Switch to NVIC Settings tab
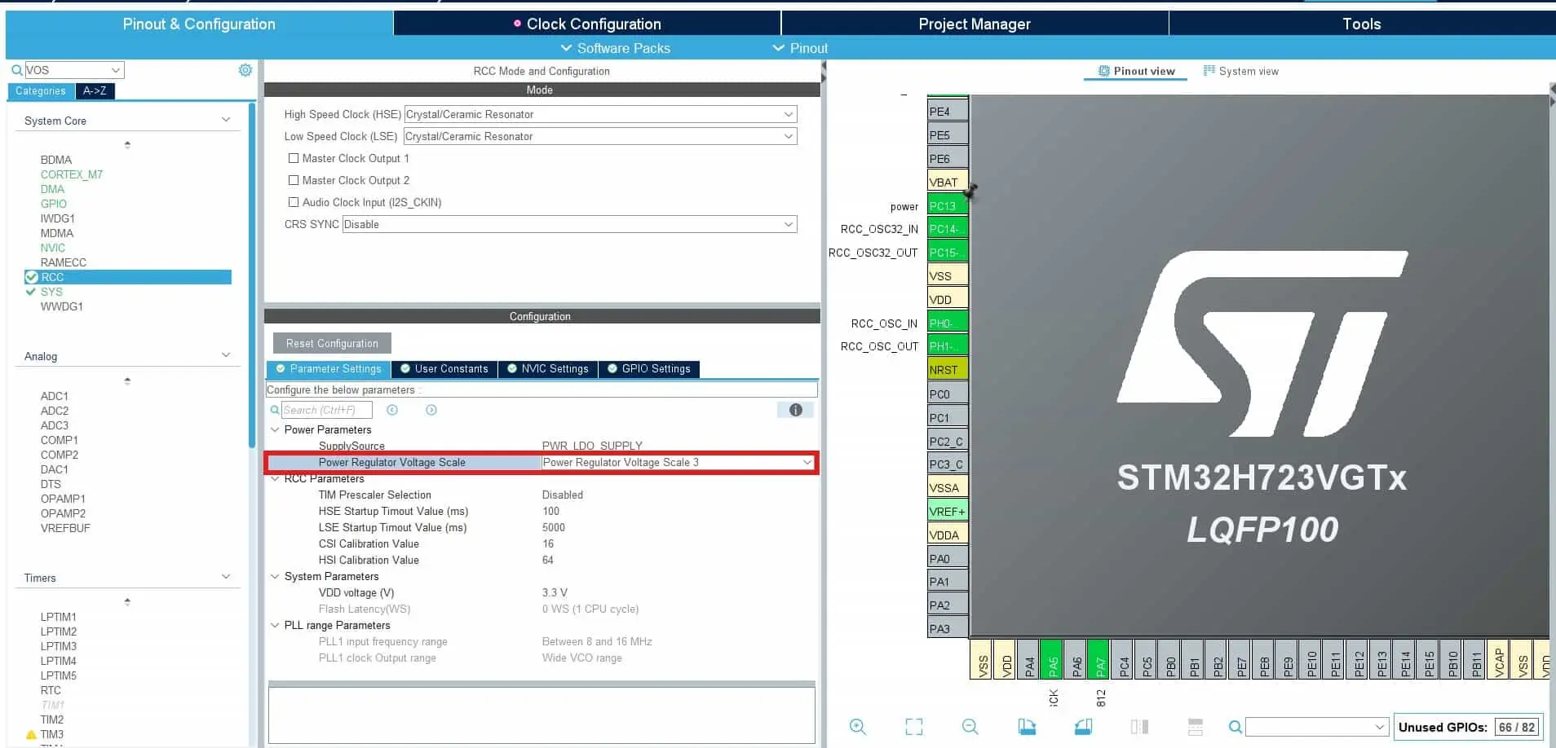Viewport: 1556px width, 748px height. pyautogui.click(x=548, y=368)
